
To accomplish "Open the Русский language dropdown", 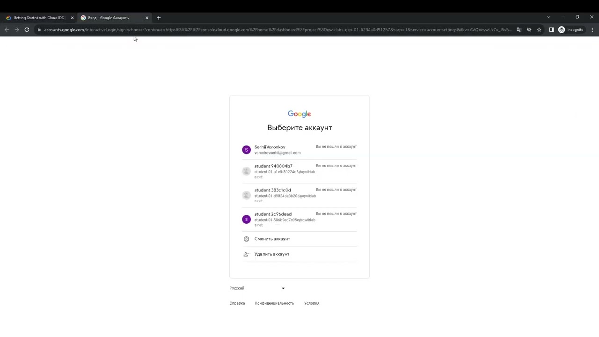I will [x=257, y=288].
